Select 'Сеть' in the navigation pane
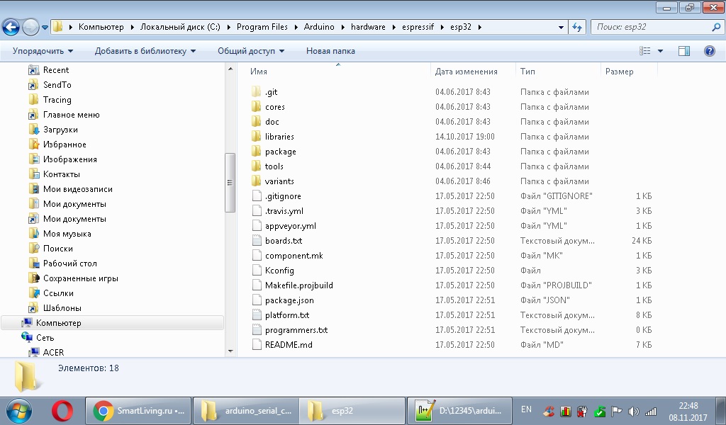Image resolution: width=726 pixels, height=425 pixels. 45,338
